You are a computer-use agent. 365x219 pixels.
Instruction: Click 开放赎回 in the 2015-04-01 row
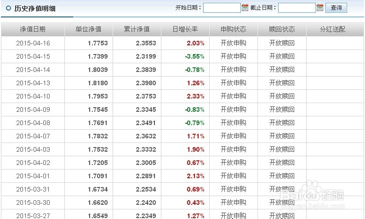[282, 176]
